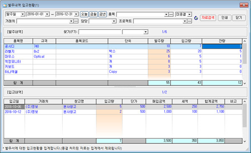Expand the 프로젝트 combo box arrow
Viewport: 251px width, 153px height.
pos(185,21)
